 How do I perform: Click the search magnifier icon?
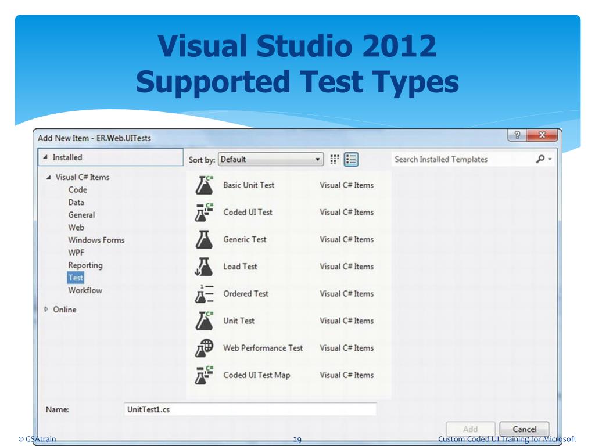pos(540,159)
